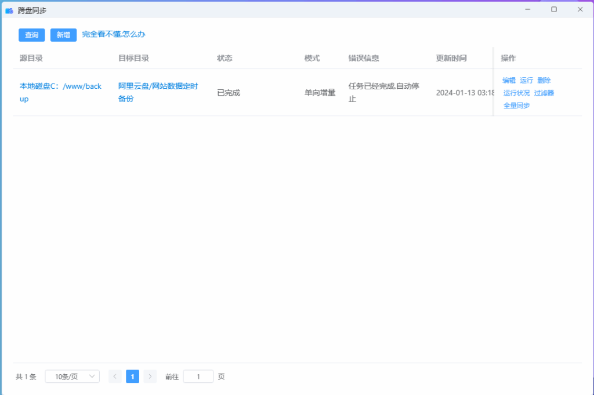
Task: Click the next page arrow
Action: (x=150, y=376)
